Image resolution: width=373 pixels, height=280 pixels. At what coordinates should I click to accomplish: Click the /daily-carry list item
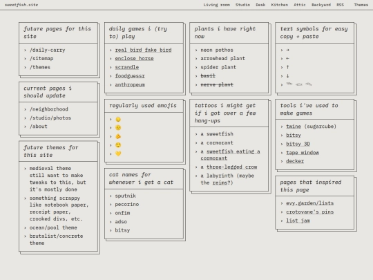point(48,50)
